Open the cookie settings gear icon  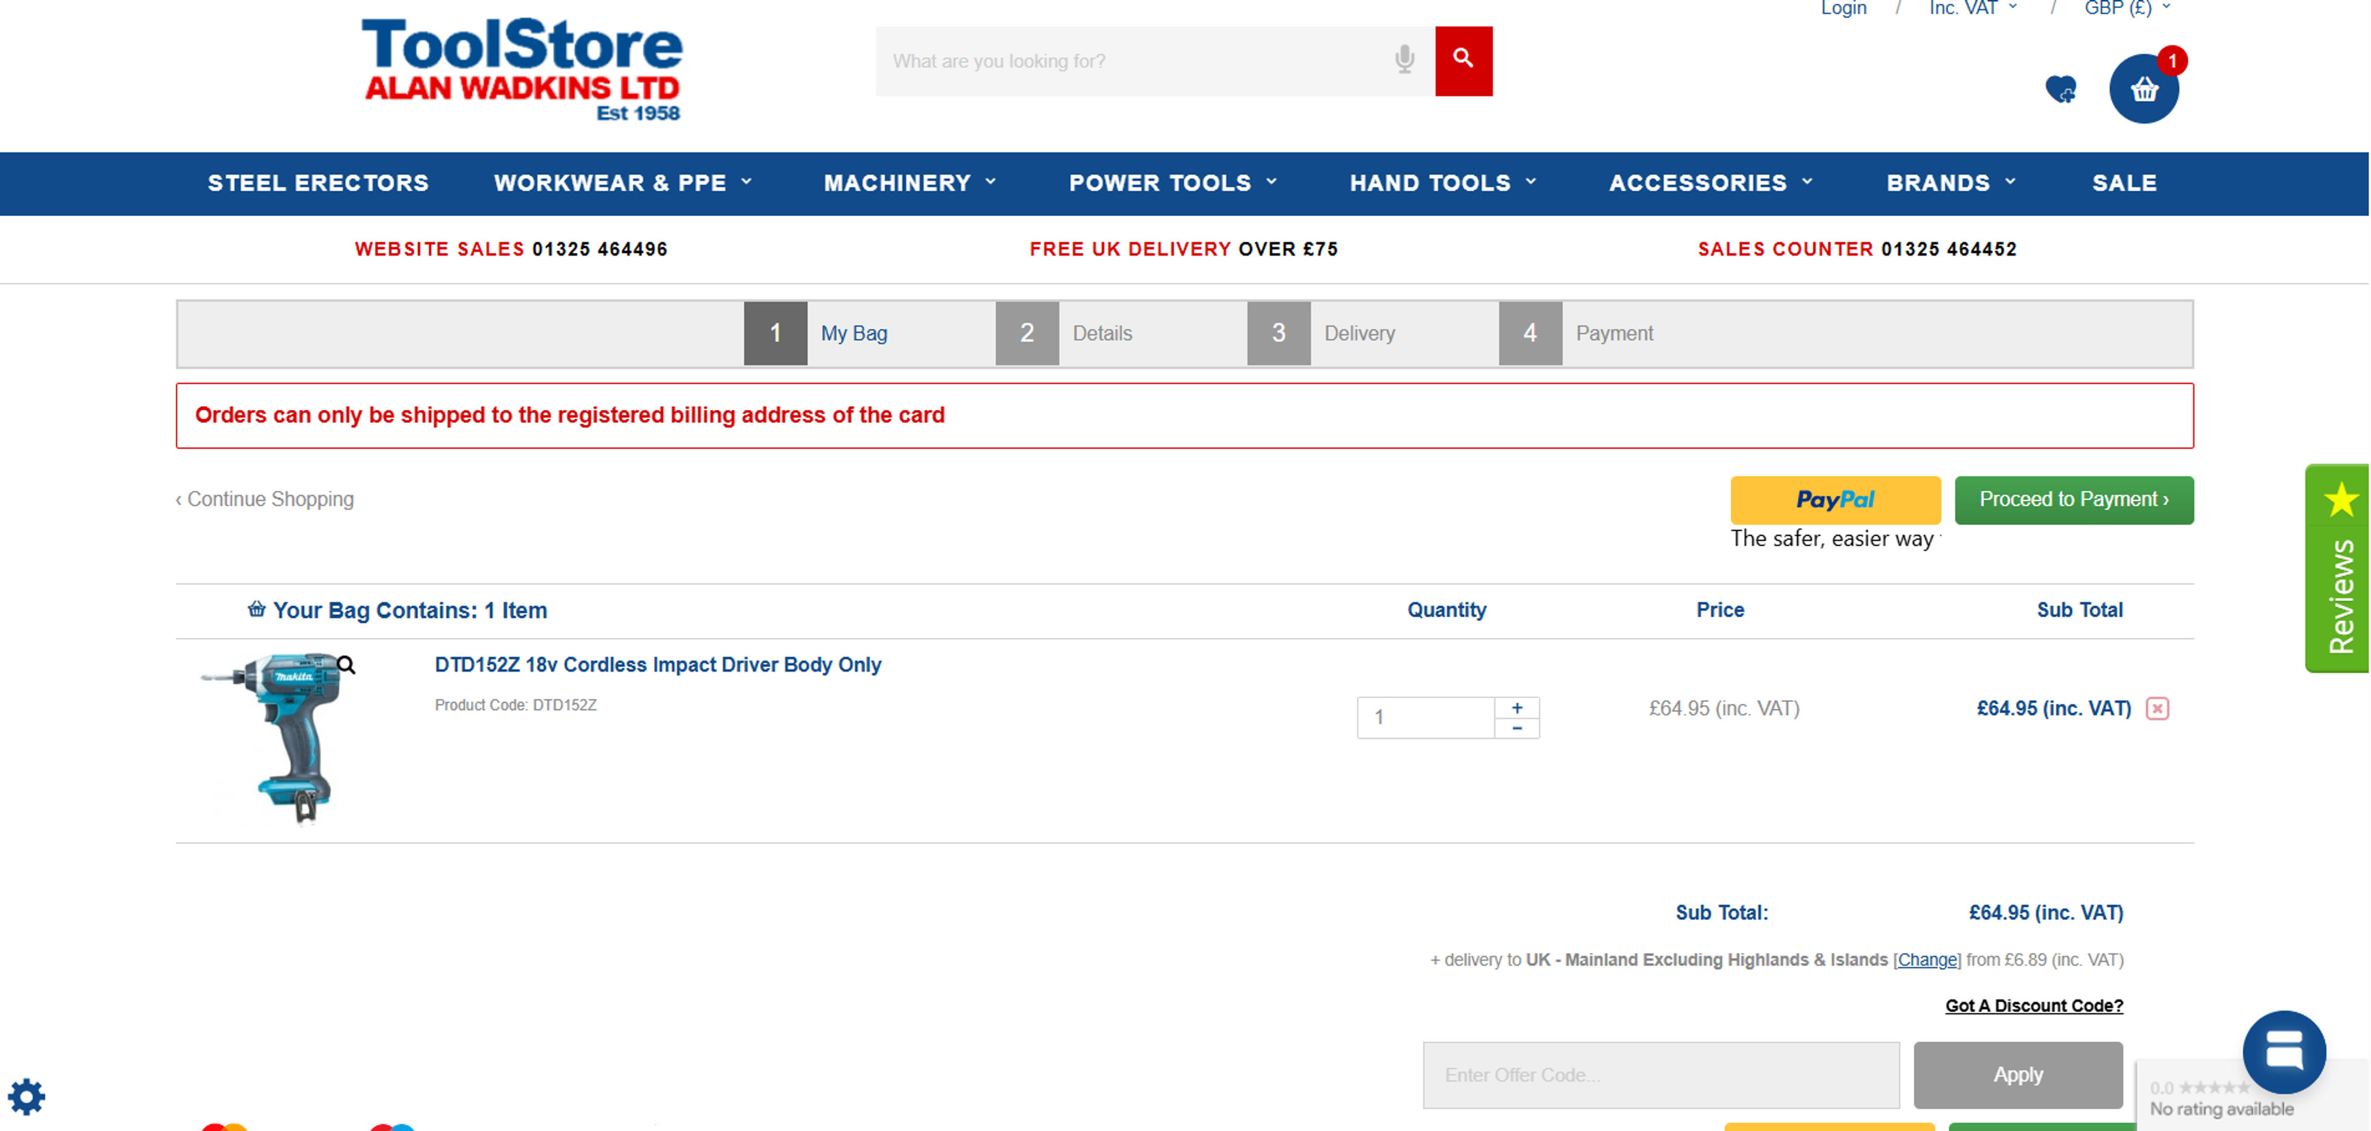27,1096
